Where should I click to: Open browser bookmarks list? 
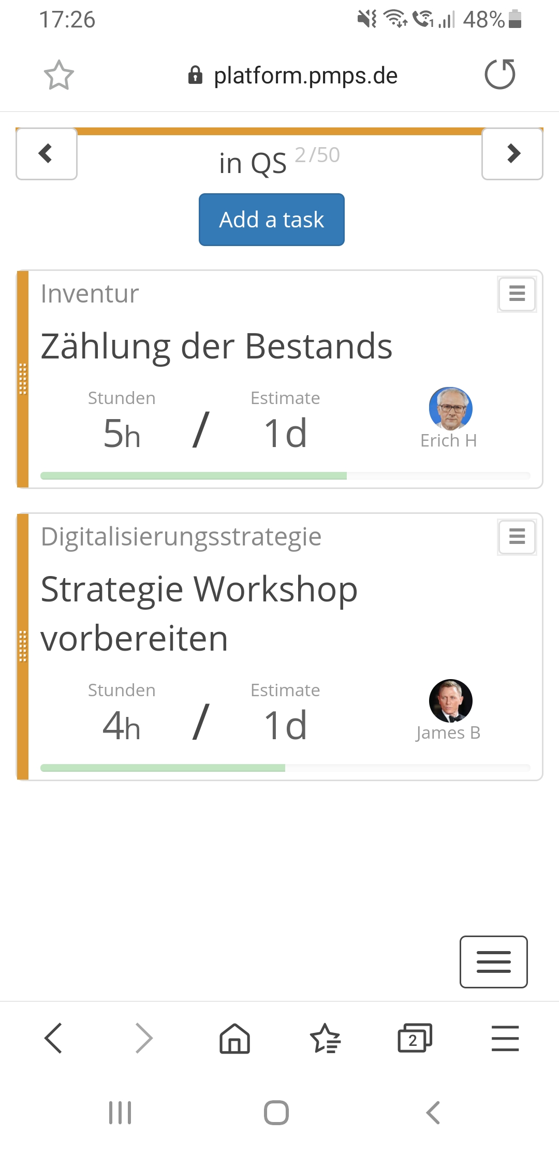pyautogui.click(x=325, y=1038)
